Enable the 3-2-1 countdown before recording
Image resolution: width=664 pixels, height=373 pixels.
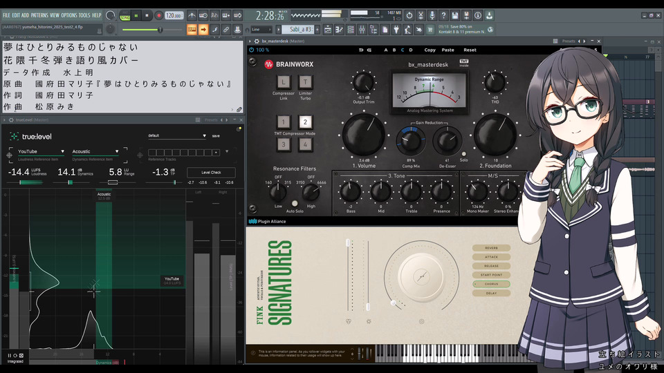[x=214, y=16]
